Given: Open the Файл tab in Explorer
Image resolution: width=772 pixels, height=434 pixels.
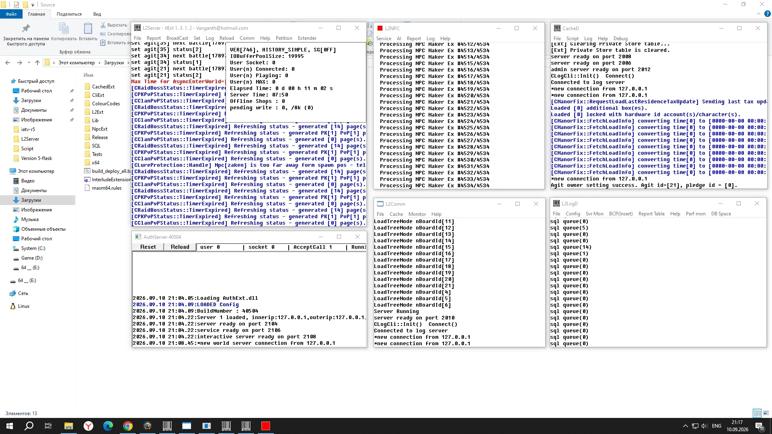Looking at the screenshot, I should [11, 14].
